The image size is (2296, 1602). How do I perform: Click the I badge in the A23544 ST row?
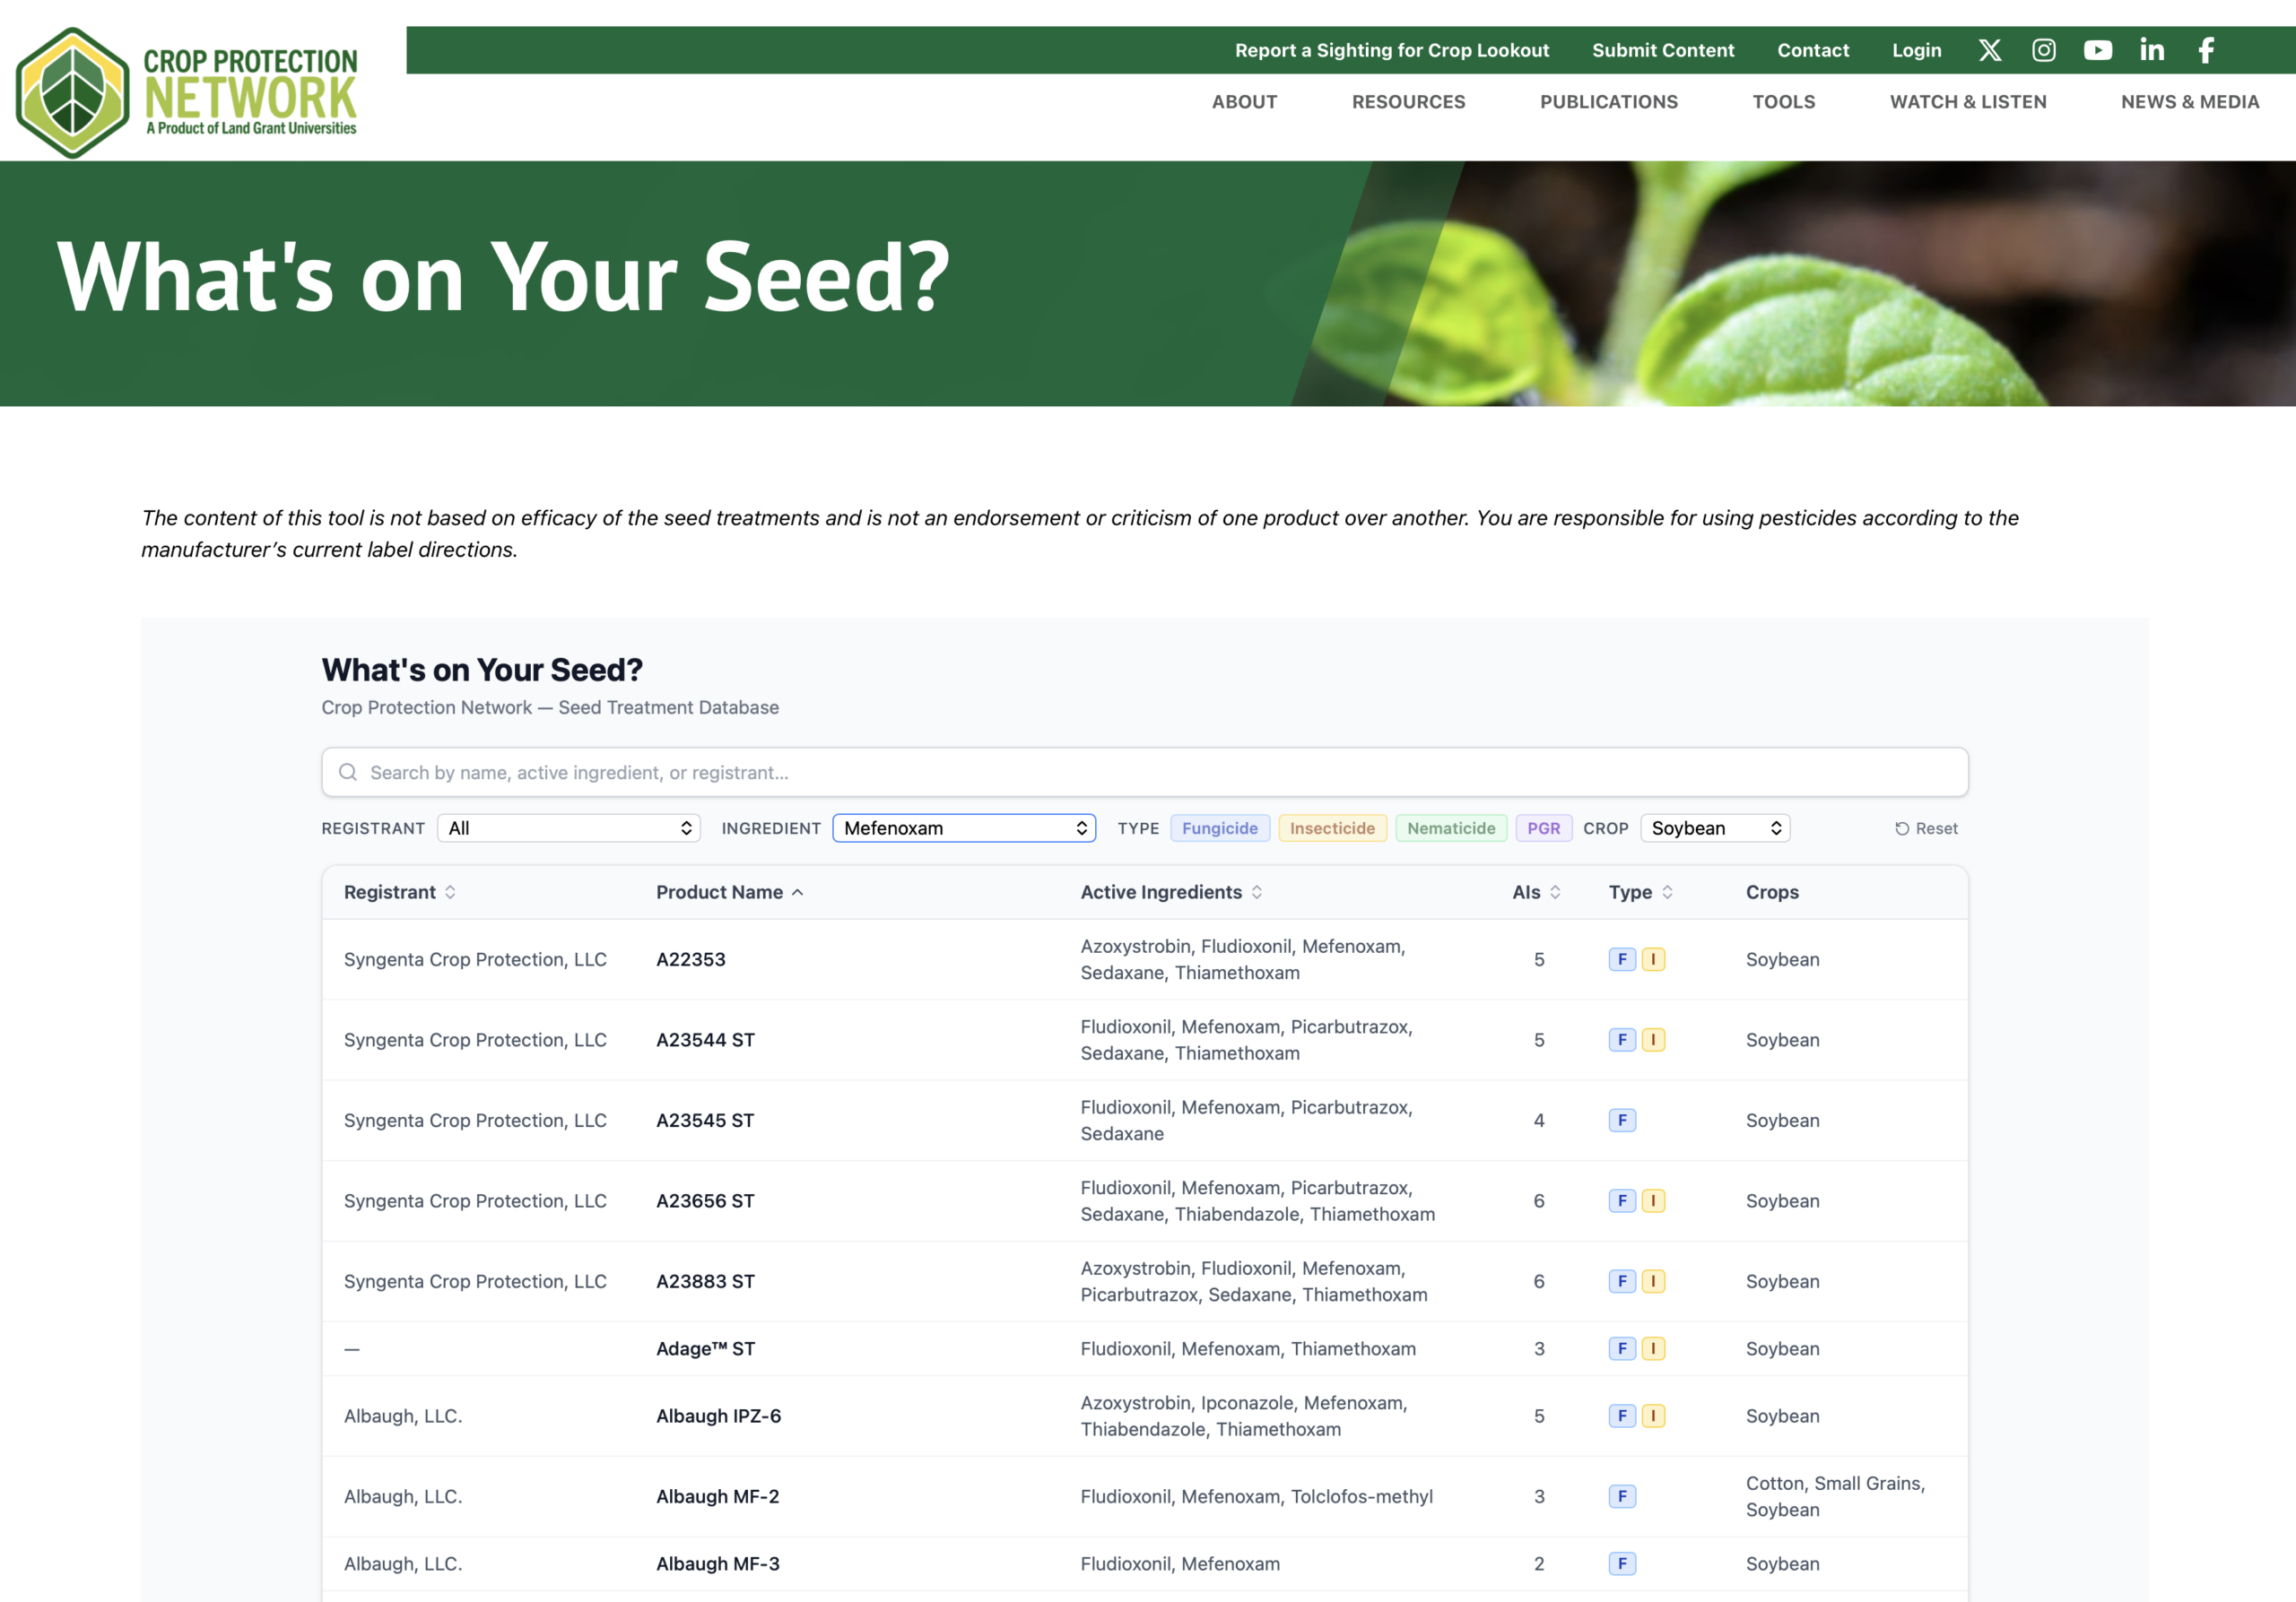click(x=1652, y=1039)
